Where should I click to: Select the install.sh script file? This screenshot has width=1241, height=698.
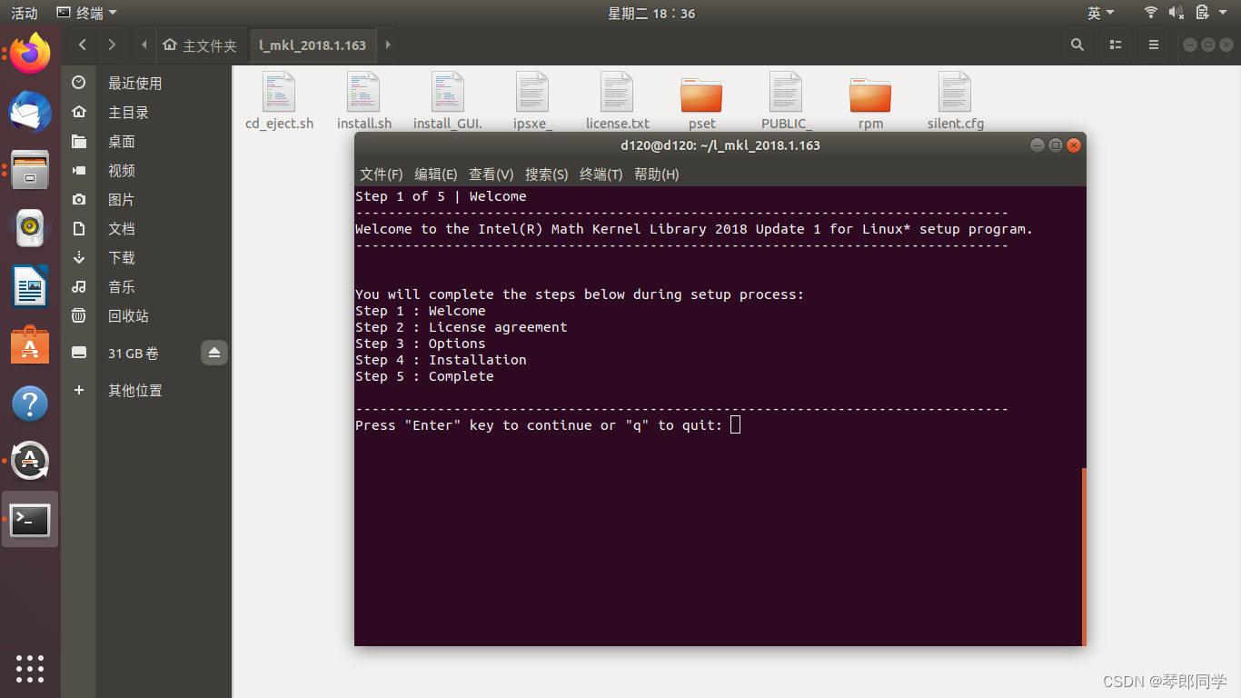click(363, 101)
